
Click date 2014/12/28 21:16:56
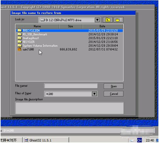103,42
